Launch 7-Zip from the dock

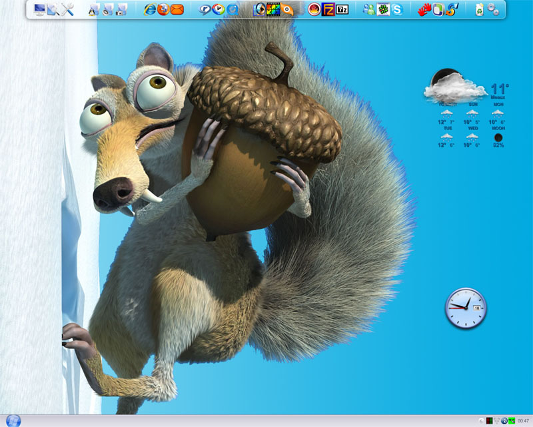[342, 9]
